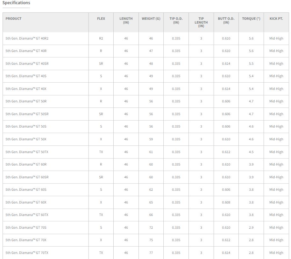Click the BUTT O.D. (IN) column header
Screen dimensions: 291x259
pos(226,20)
